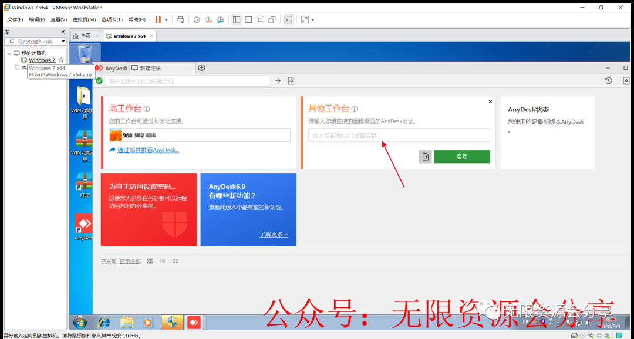Click the connect arrow beside address bar
The height and width of the screenshot is (339, 634).
click(278, 81)
